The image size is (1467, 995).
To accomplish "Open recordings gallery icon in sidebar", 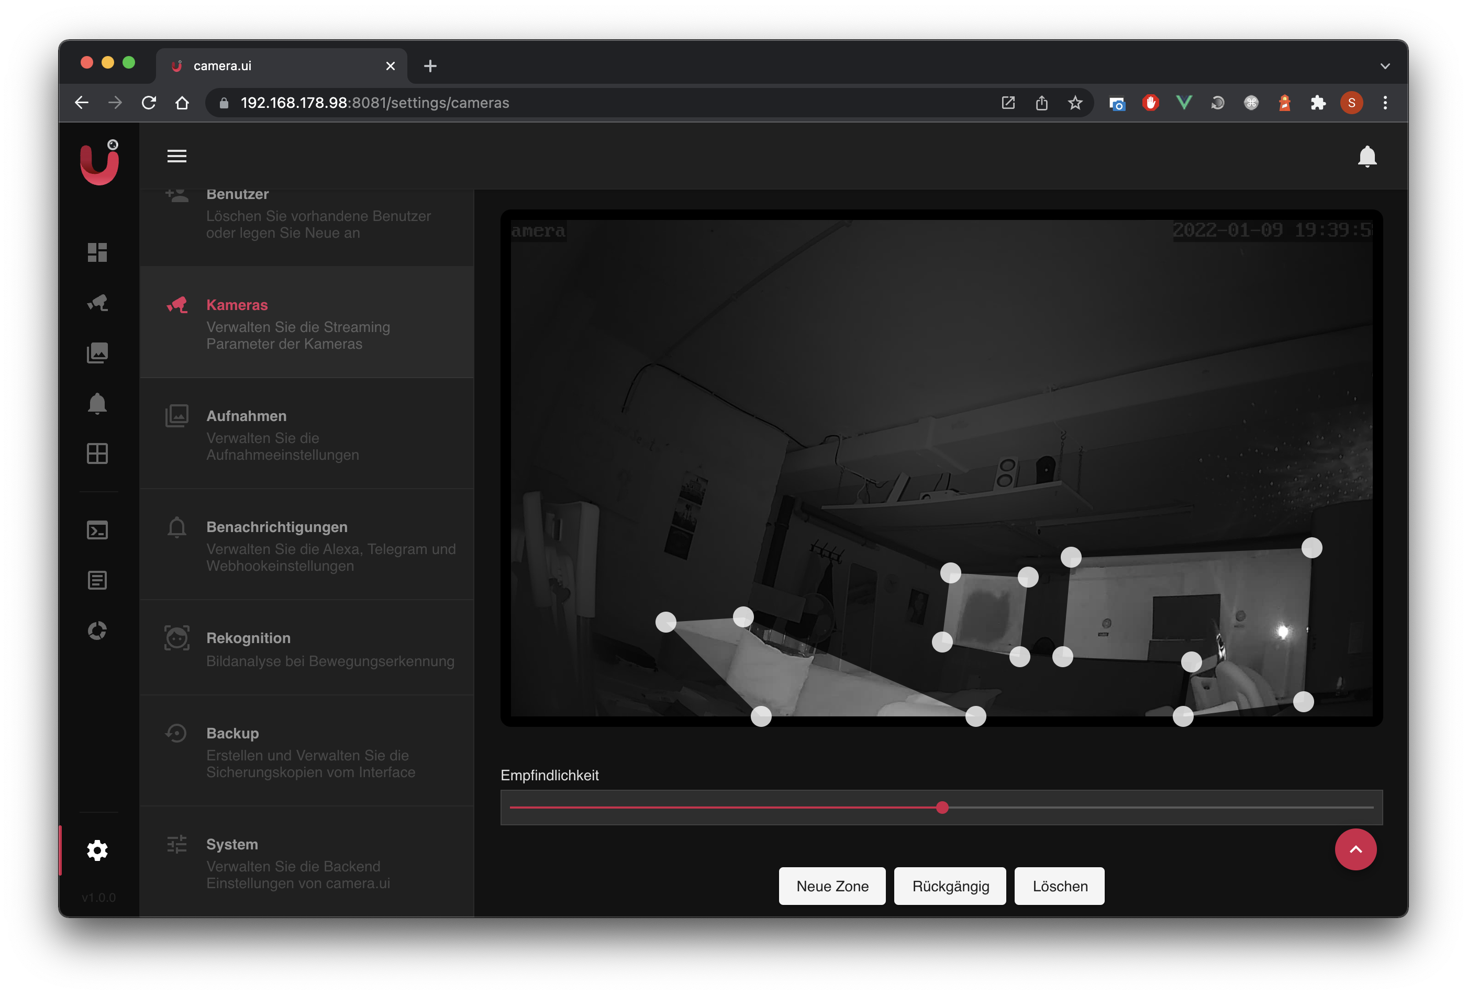I will pyautogui.click(x=97, y=353).
